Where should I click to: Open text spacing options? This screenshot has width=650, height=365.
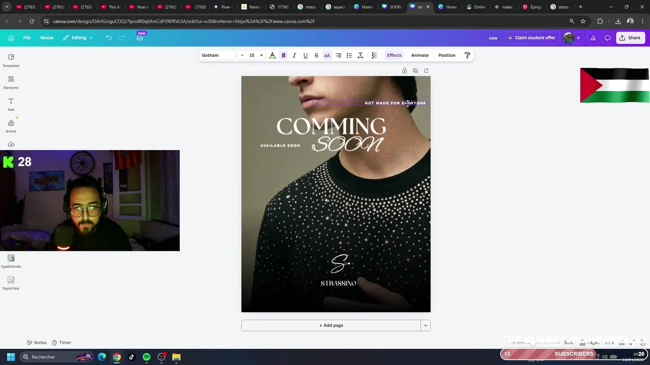point(360,55)
